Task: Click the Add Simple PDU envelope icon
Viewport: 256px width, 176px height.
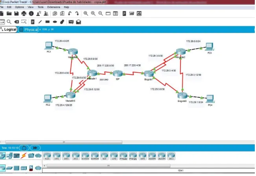Action: (x=71, y=22)
